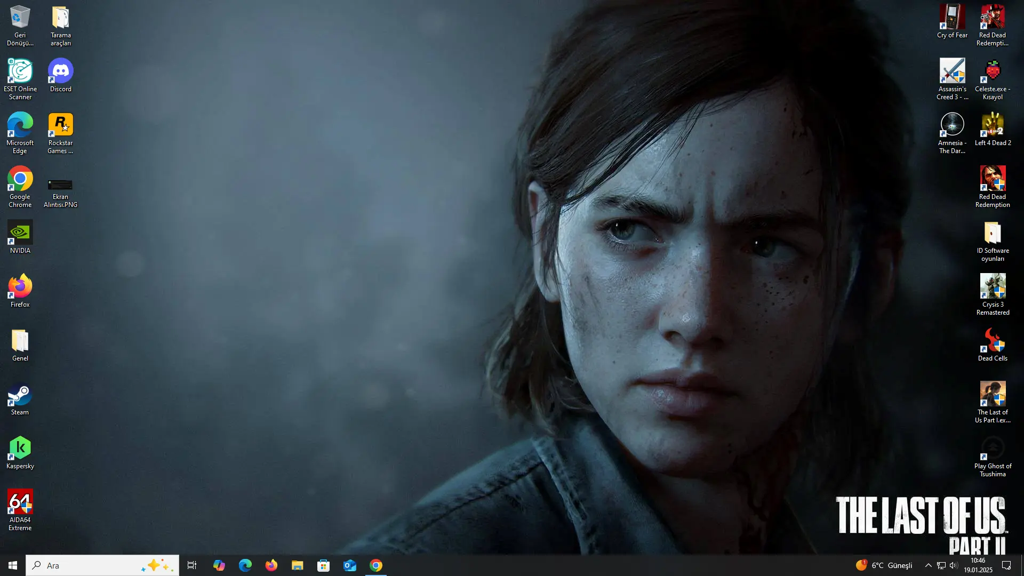This screenshot has width=1024, height=576.
Task: Open the notification center
Action: [1006, 565]
